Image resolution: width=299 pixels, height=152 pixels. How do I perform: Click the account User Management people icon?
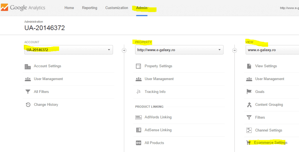pos(28,79)
